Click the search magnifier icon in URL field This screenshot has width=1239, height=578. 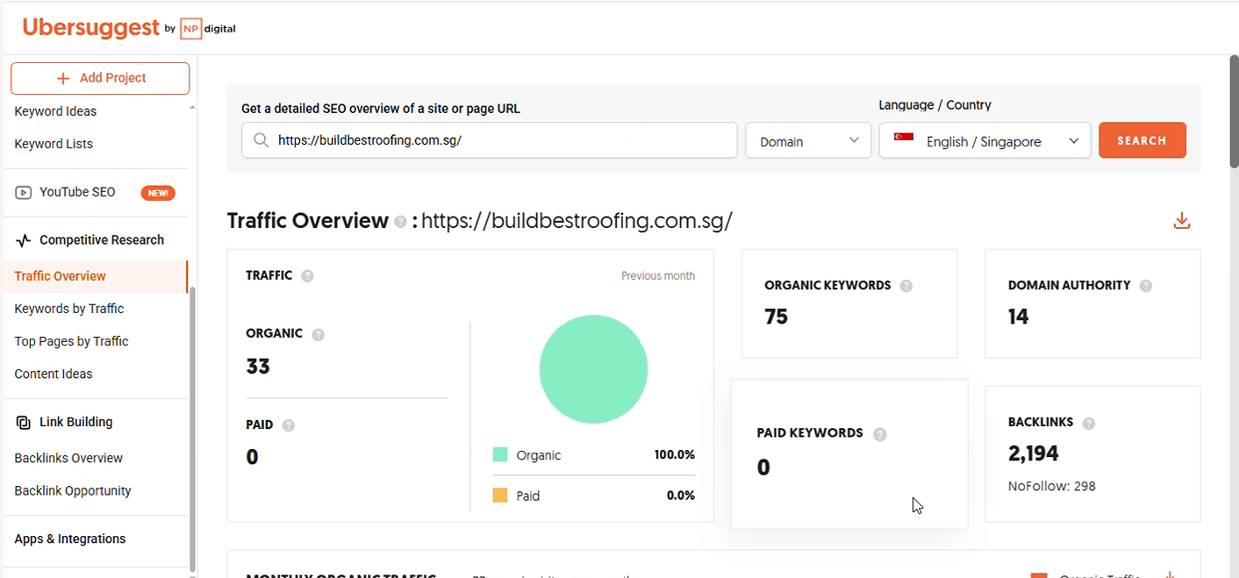[261, 140]
